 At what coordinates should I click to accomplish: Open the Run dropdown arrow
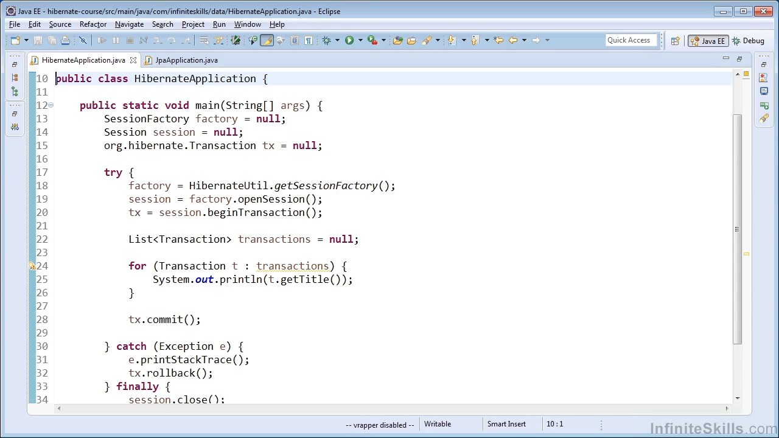360,40
